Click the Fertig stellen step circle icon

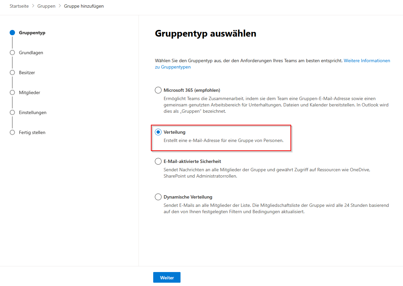point(12,132)
